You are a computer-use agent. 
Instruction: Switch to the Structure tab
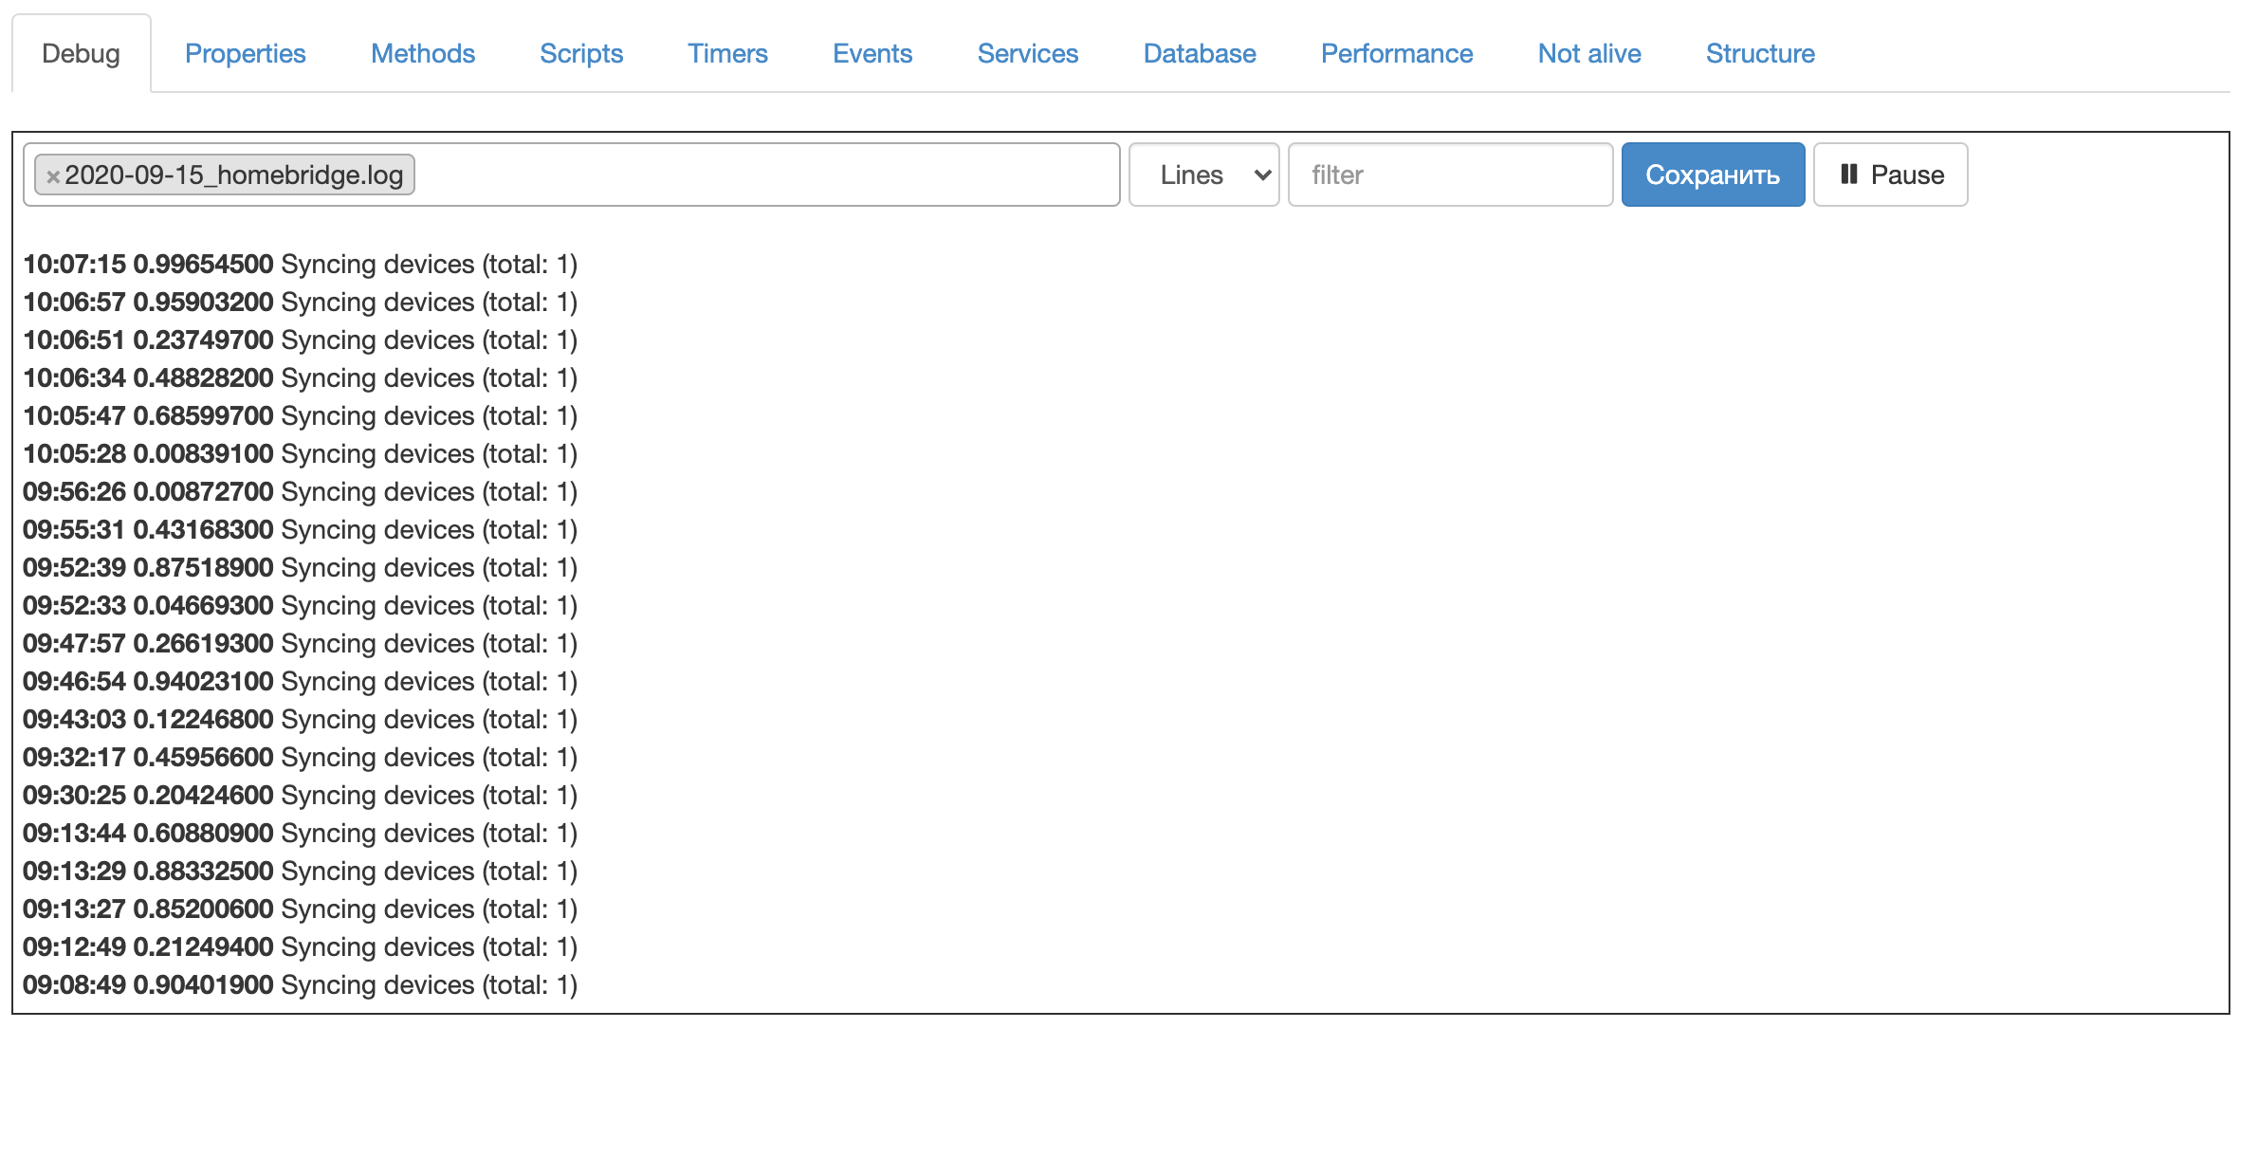(1759, 53)
